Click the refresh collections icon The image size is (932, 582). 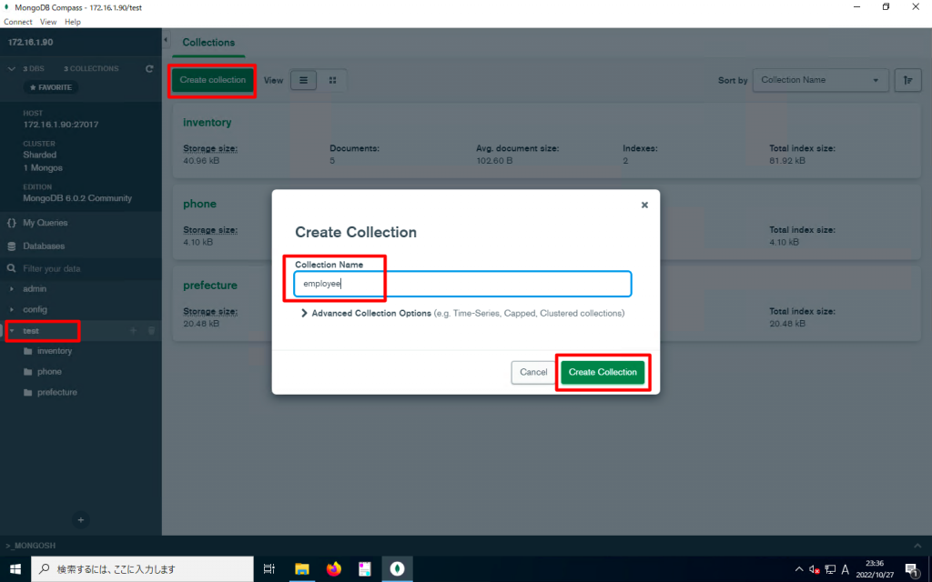pyautogui.click(x=148, y=68)
